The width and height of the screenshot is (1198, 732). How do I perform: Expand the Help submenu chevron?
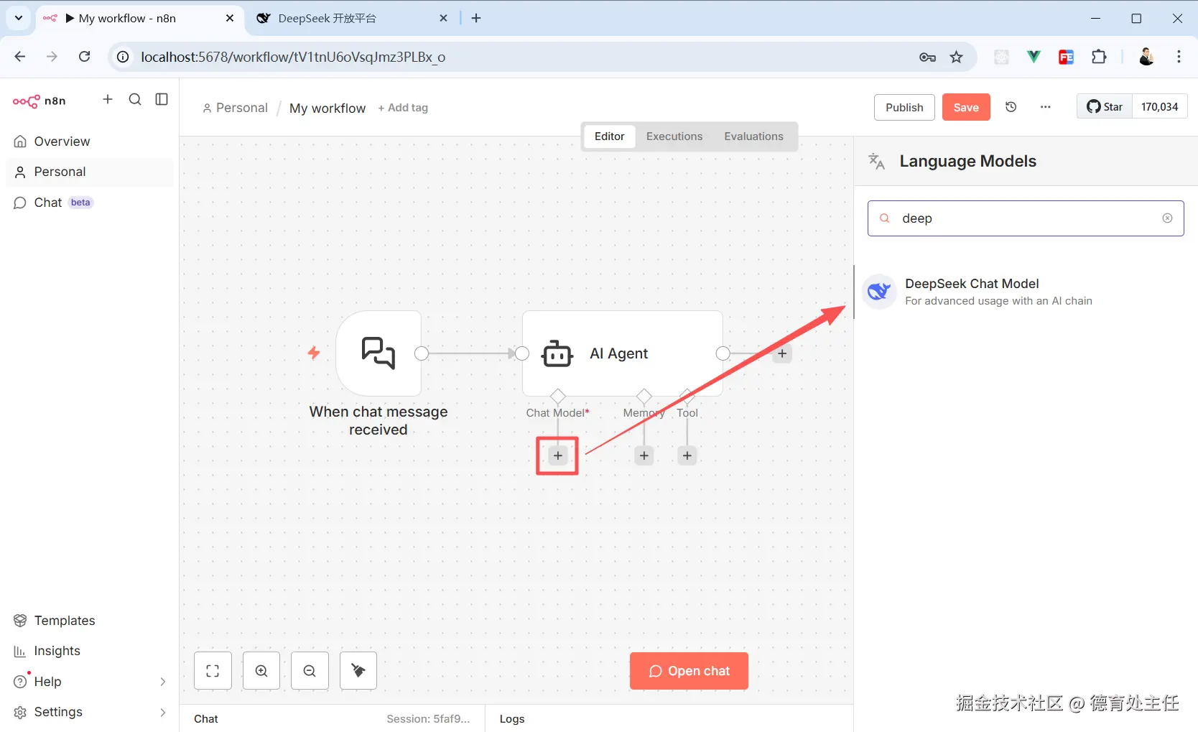pos(163,682)
